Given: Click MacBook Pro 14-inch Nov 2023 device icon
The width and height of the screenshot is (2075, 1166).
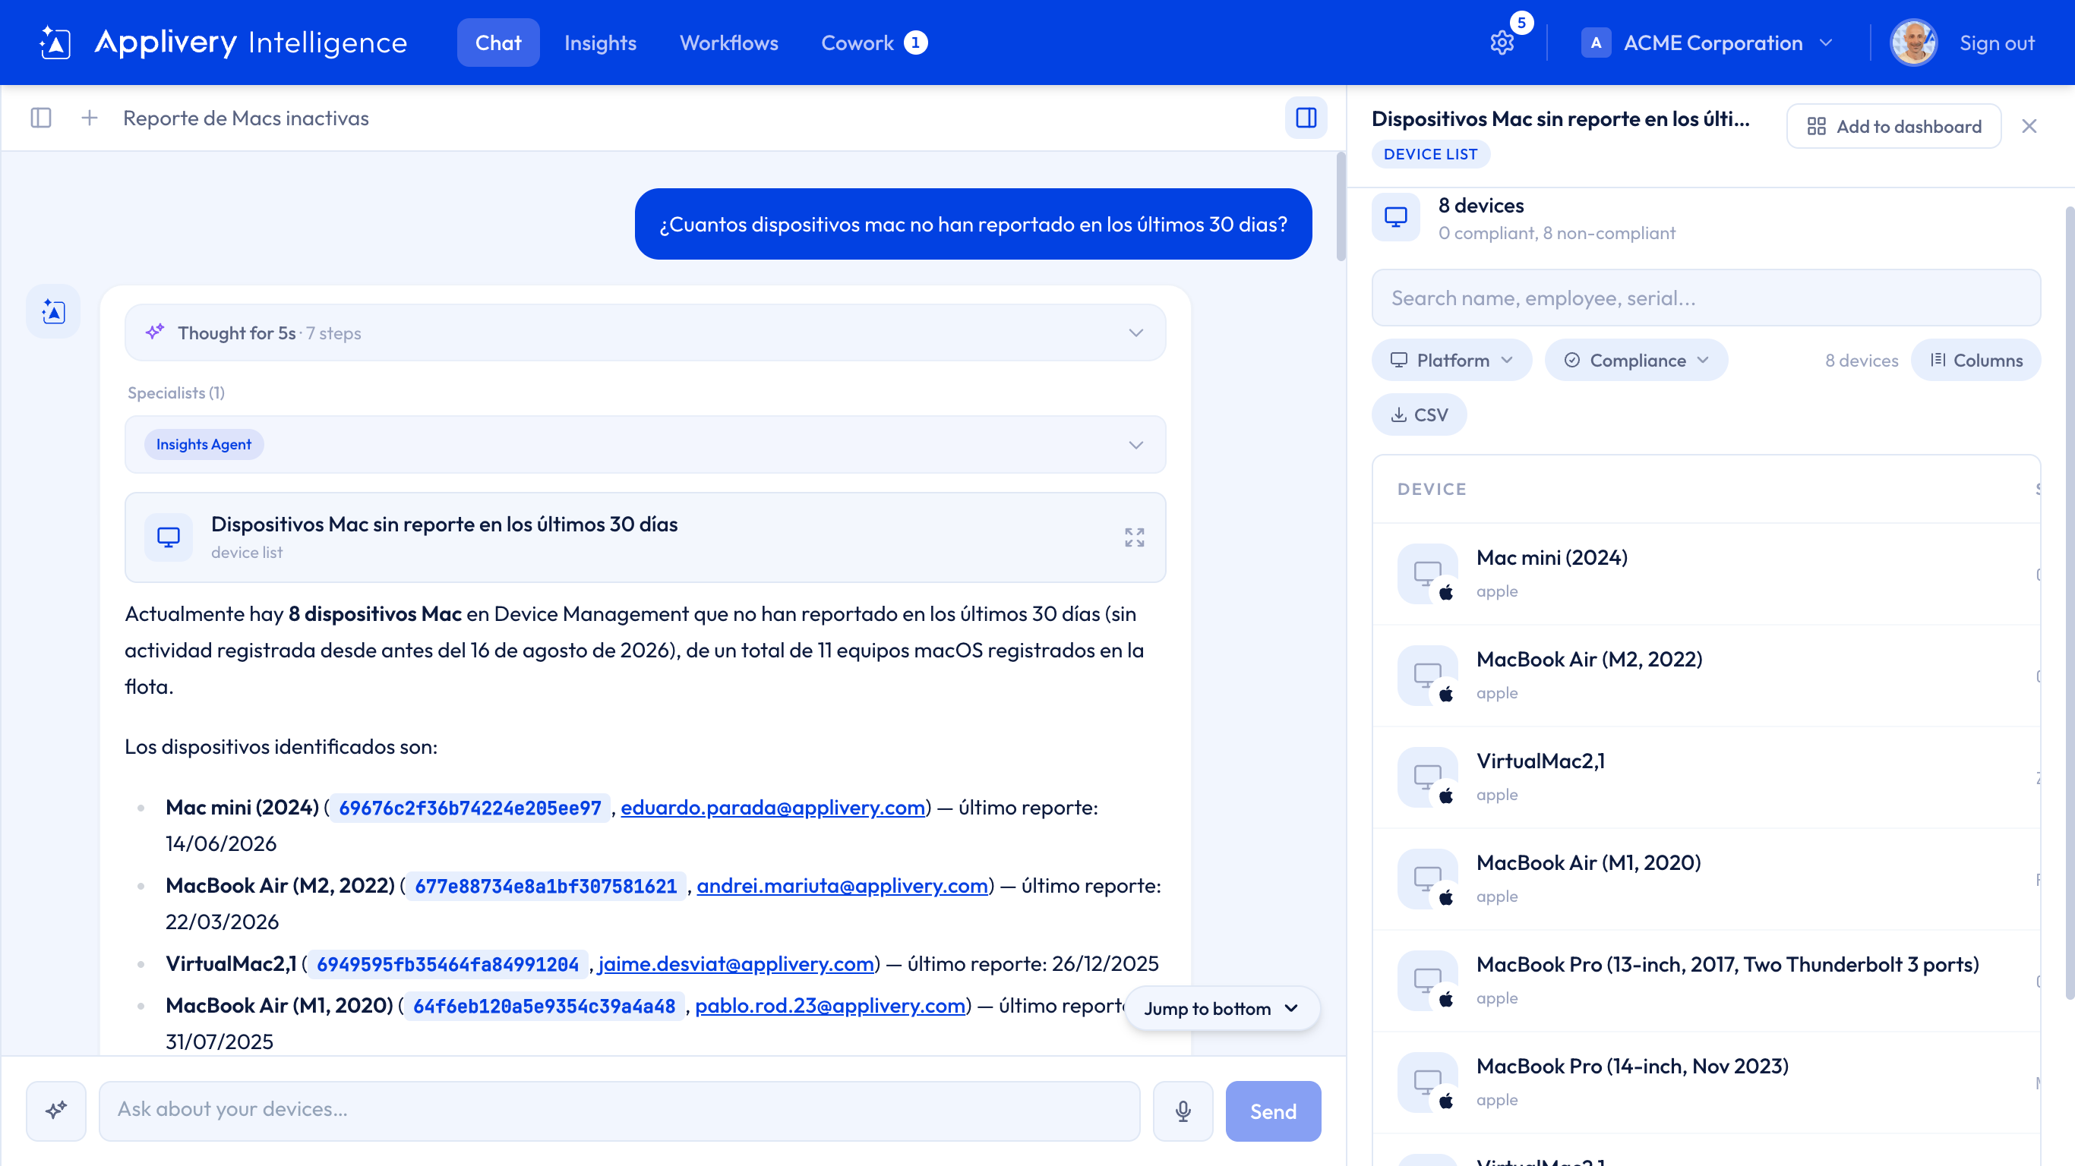Looking at the screenshot, I should click(1427, 1082).
